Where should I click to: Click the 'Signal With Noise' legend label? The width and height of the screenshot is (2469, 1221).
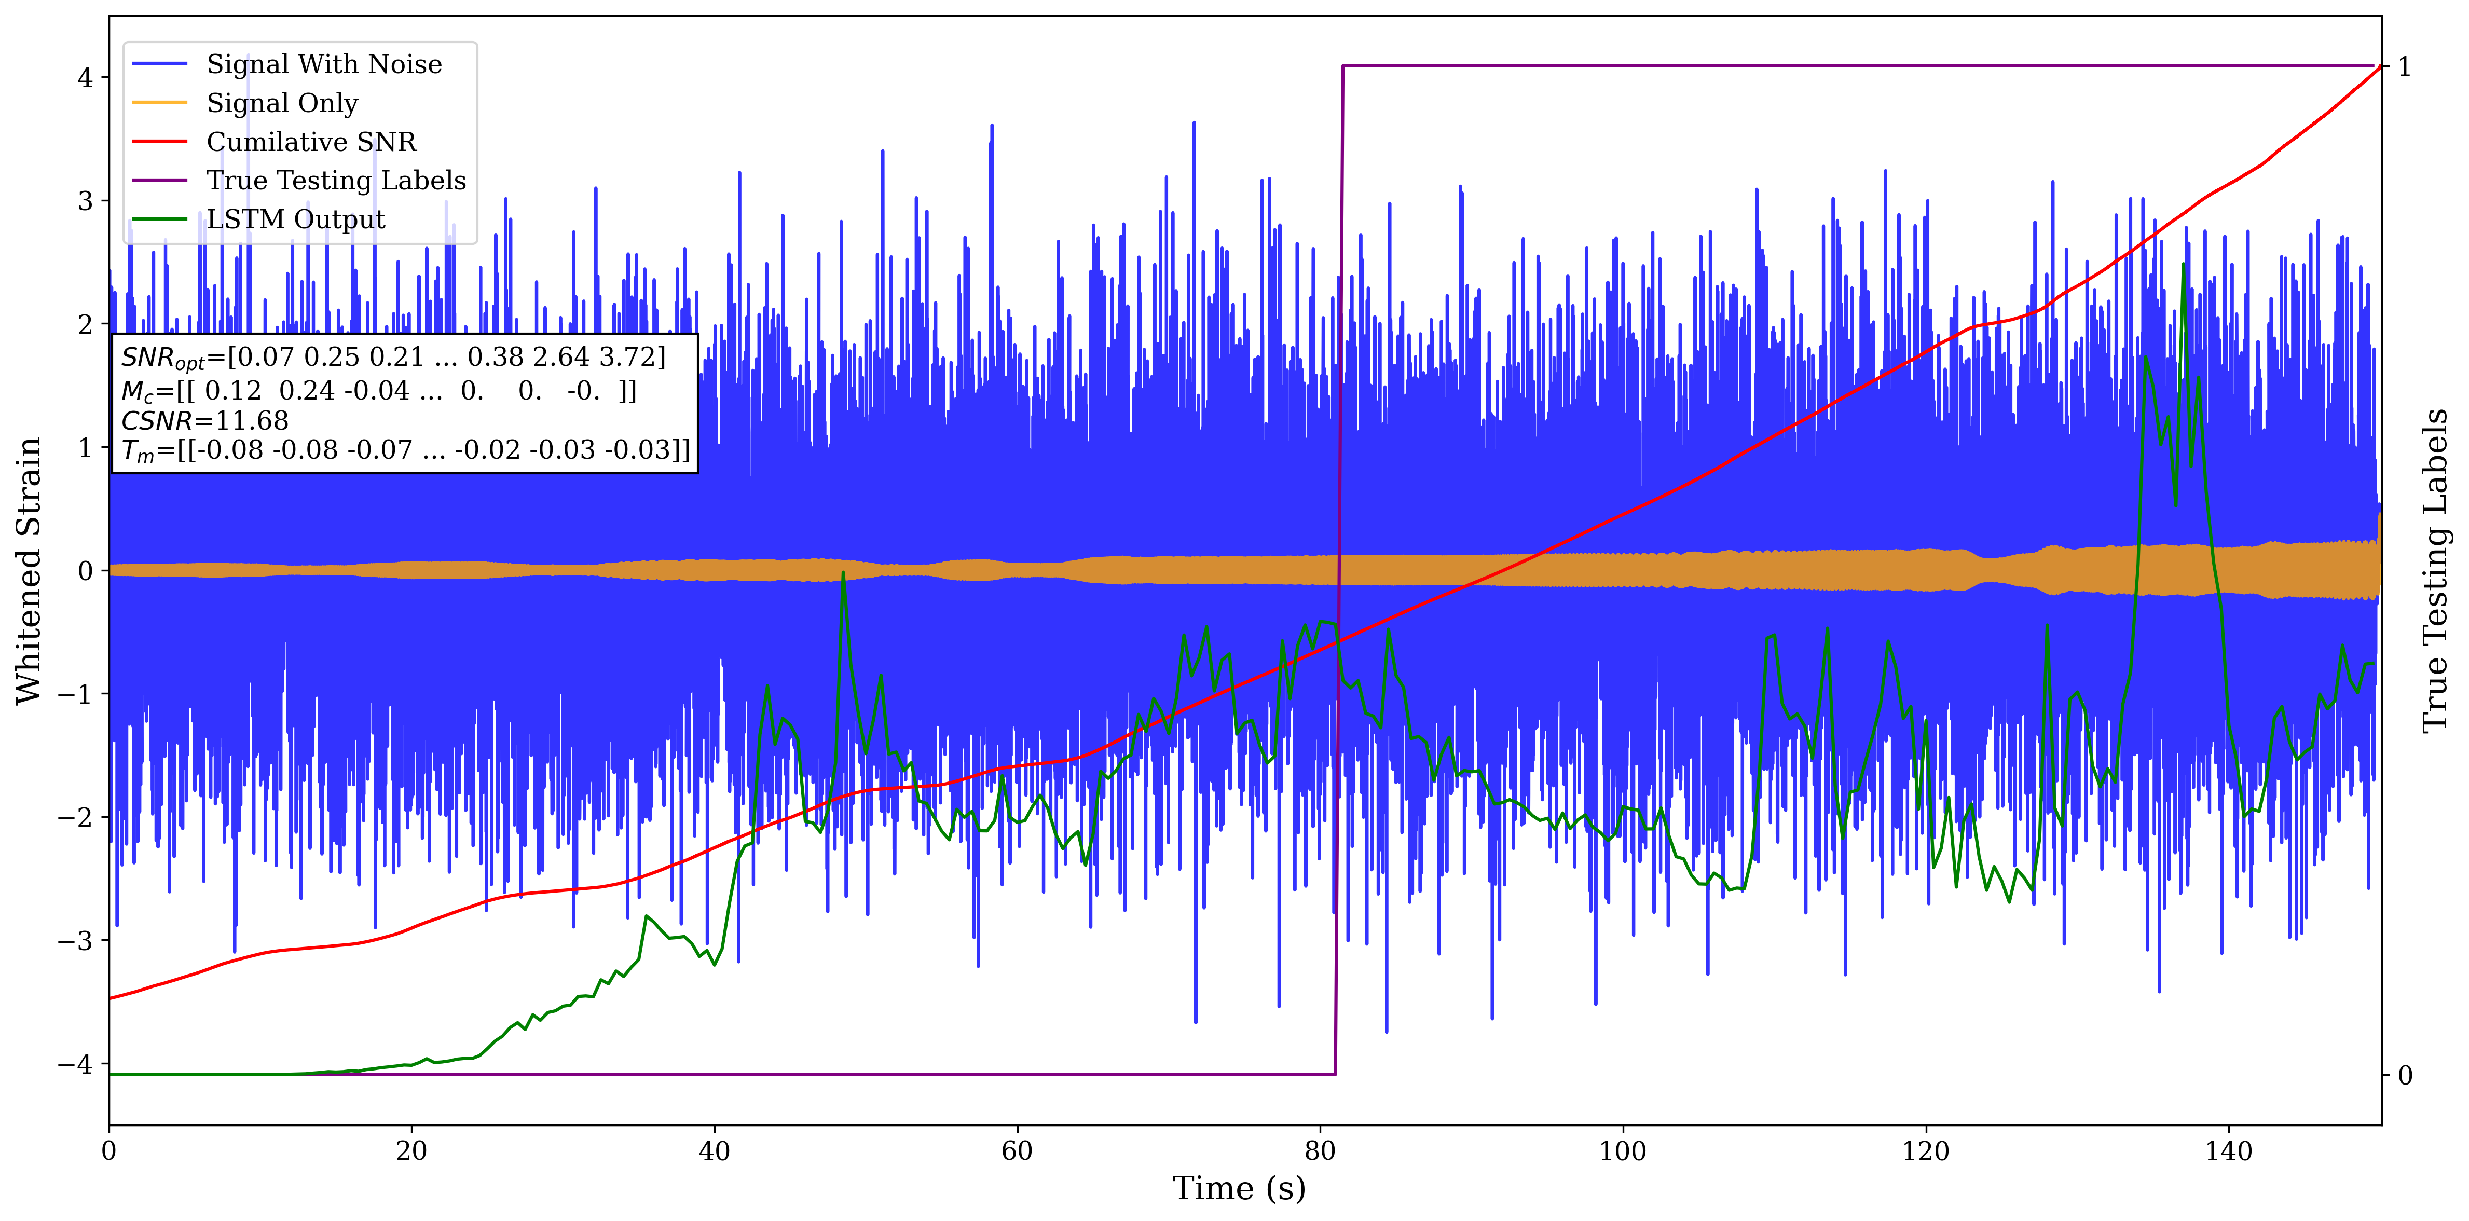[x=324, y=64]
